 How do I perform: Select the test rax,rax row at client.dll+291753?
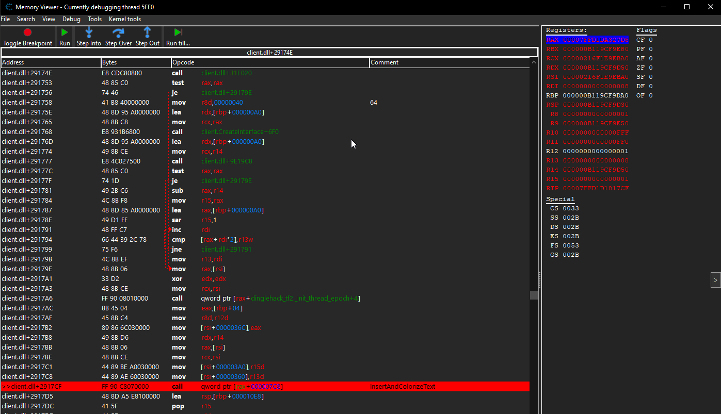point(265,82)
